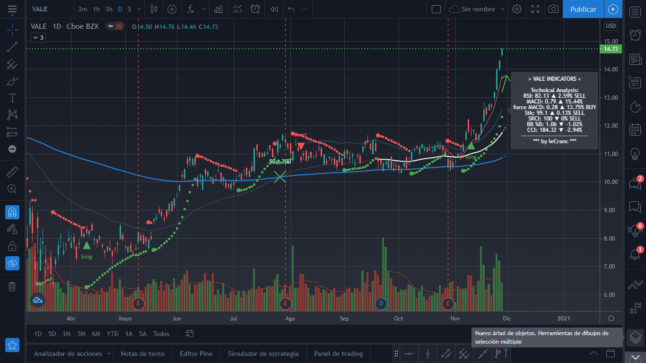The width and height of the screenshot is (646, 363).
Task: Open the alerts clock icon in right sidebar
Action: (635, 35)
